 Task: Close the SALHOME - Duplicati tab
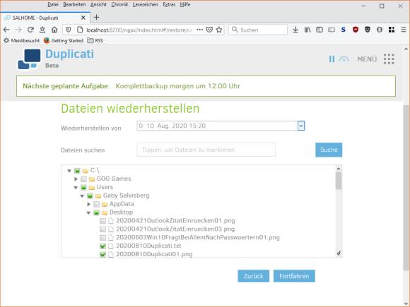(x=83, y=18)
